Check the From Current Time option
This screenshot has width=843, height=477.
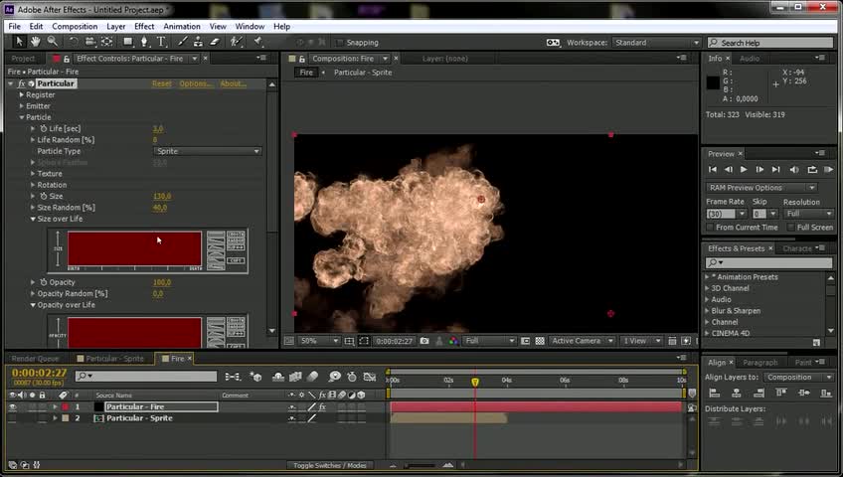pyautogui.click(x=711, y=228)
